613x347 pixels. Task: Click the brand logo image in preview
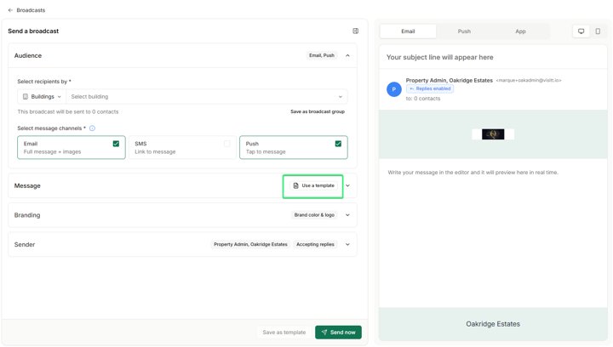coord(493,134)
